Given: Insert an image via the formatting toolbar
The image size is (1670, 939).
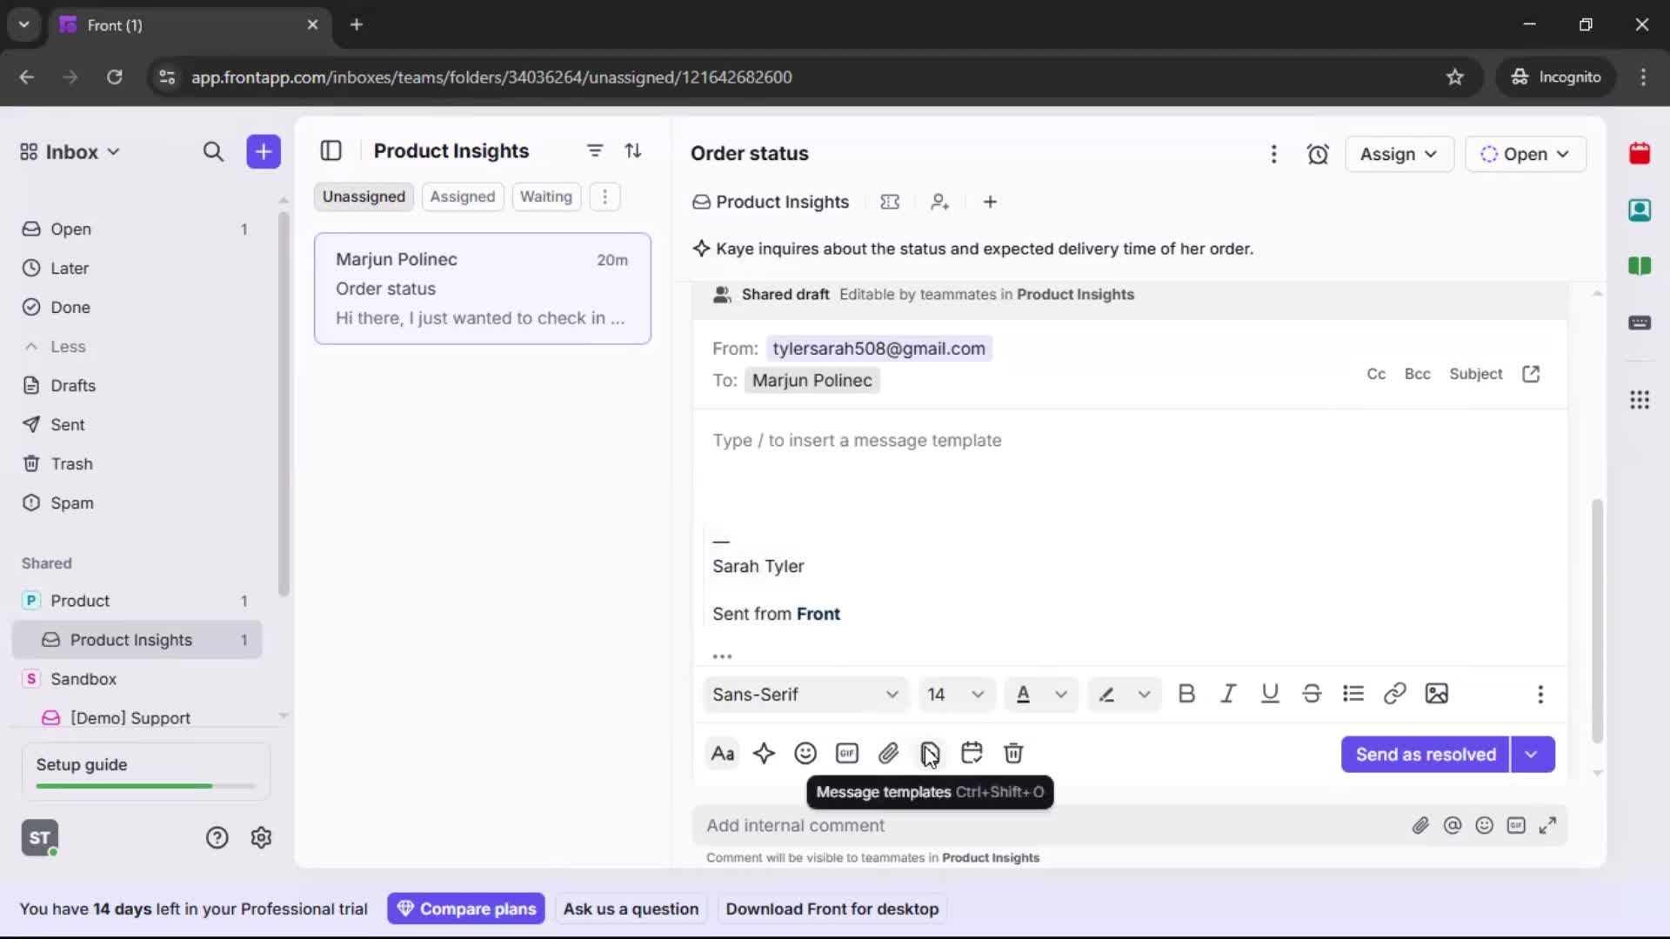Looking at the screenshot, I should (1437, 694).
